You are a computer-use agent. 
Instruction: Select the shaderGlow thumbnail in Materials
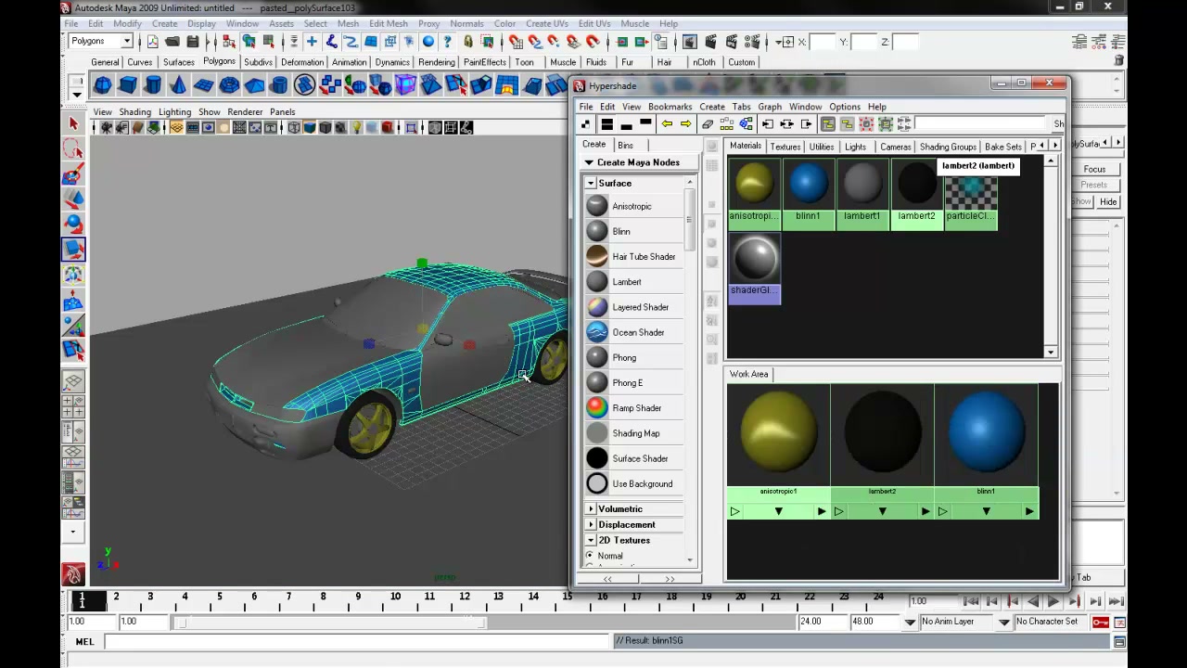(754, 267)
